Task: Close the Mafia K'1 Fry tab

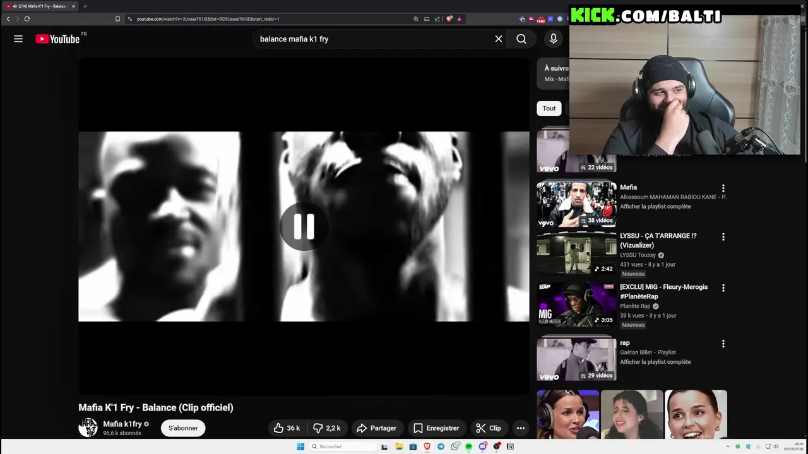Action: (x=73, y=6)
